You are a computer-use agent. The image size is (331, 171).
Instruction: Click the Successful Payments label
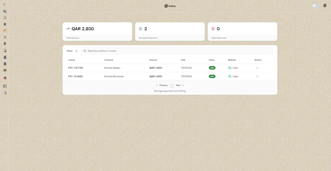tap(148, 38)
